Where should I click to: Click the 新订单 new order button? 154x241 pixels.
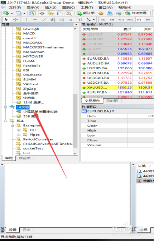[86, 13]
